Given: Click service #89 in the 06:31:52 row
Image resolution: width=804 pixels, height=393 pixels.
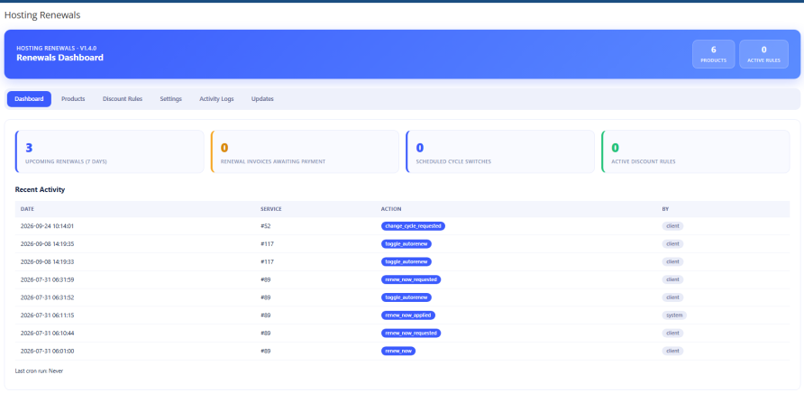Looking at the screenshot, I should tap(266, 297).
